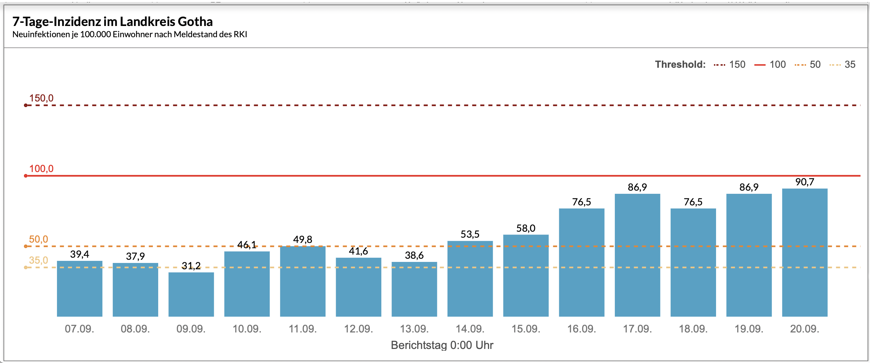
Task: Select the 58,0 value label
Action: [526, 228]
